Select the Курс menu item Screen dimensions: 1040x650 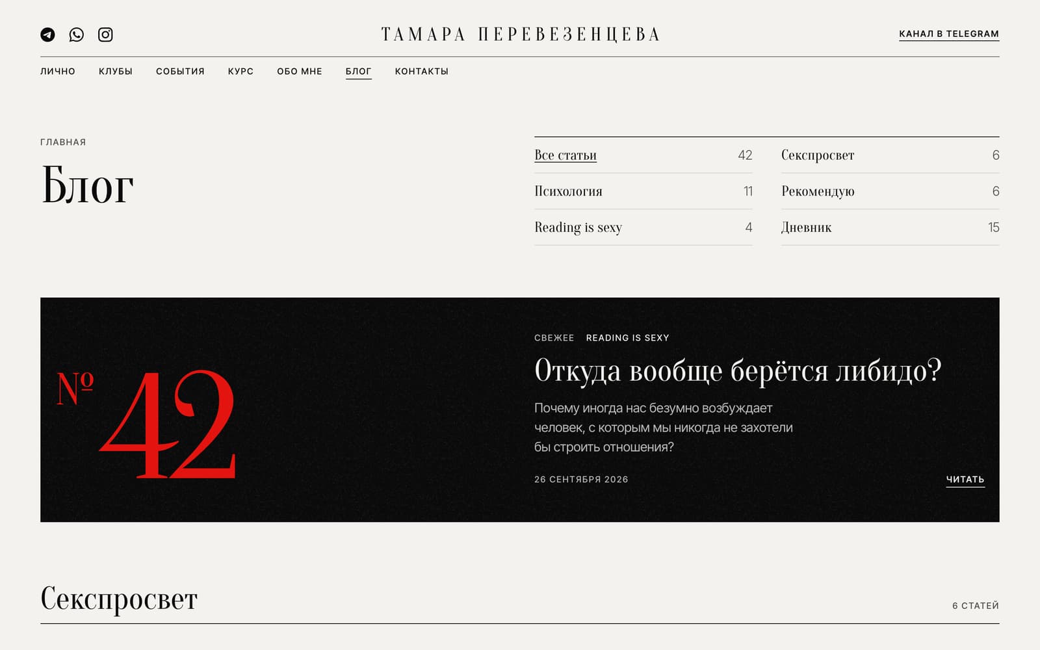point(240,71)
